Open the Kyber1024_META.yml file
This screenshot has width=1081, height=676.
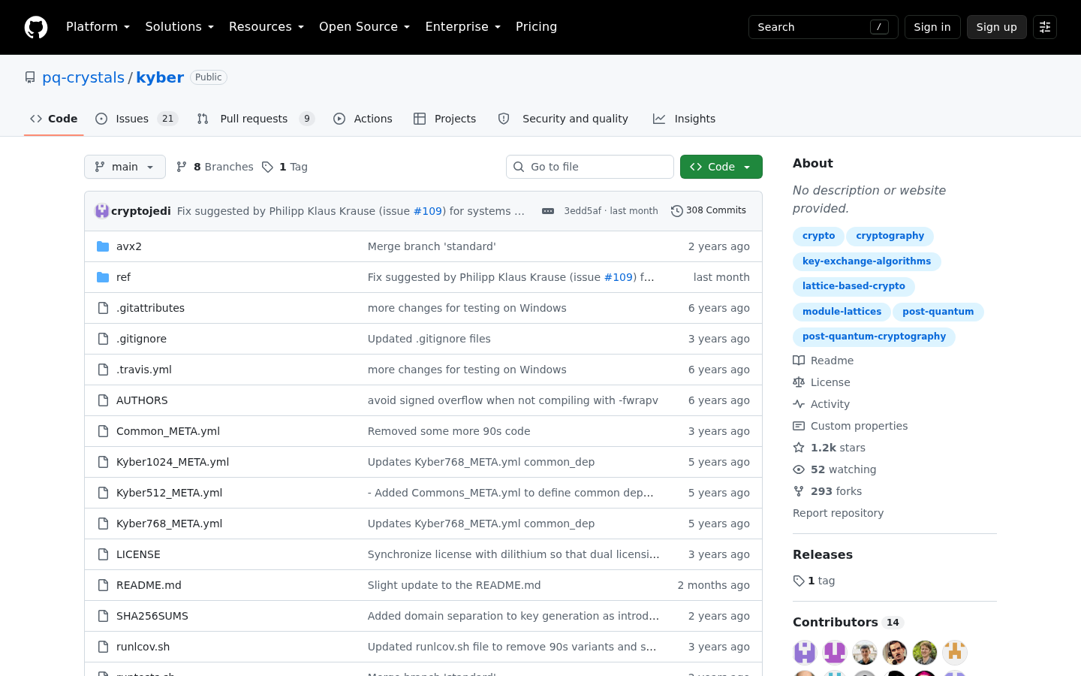click(x=173, y=462)
